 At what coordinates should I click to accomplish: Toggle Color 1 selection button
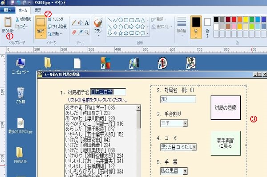[196, 27]
